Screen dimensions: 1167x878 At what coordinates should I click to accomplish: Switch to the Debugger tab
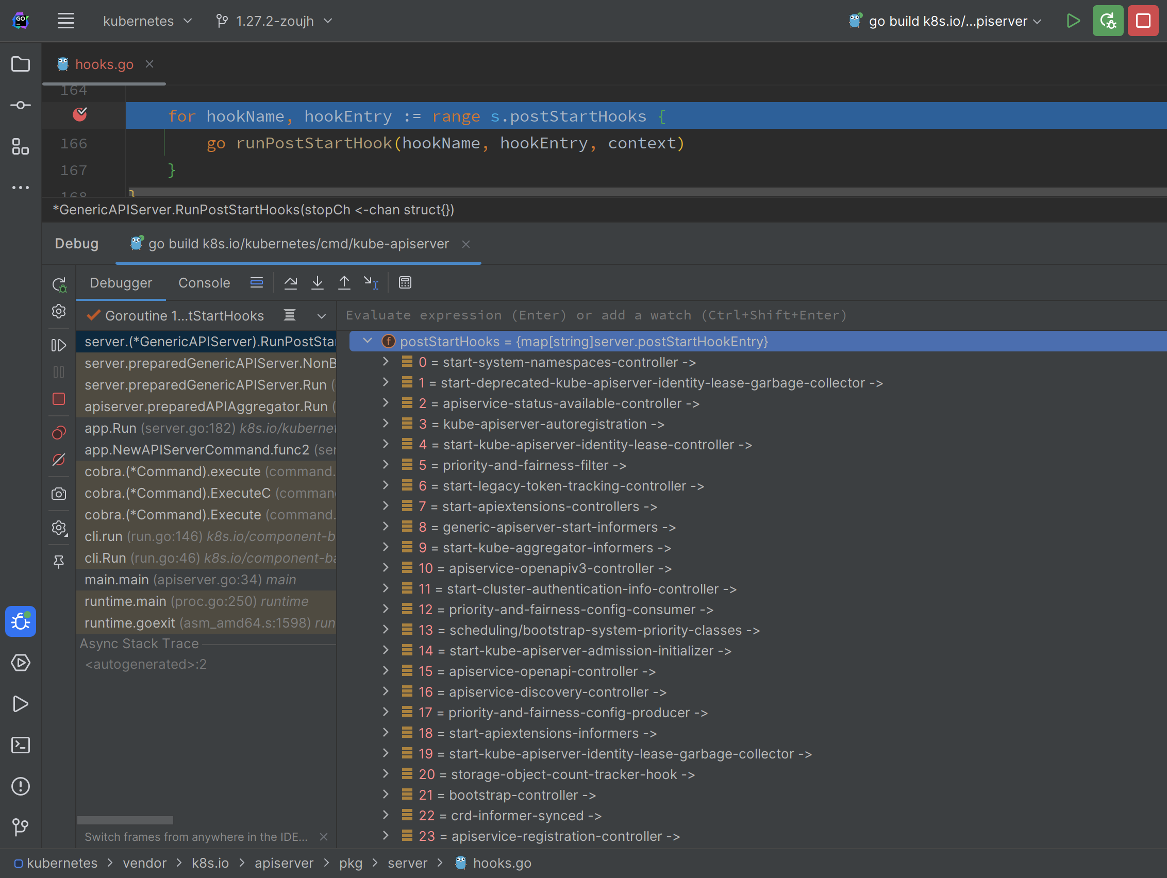(x=121, y=283)
